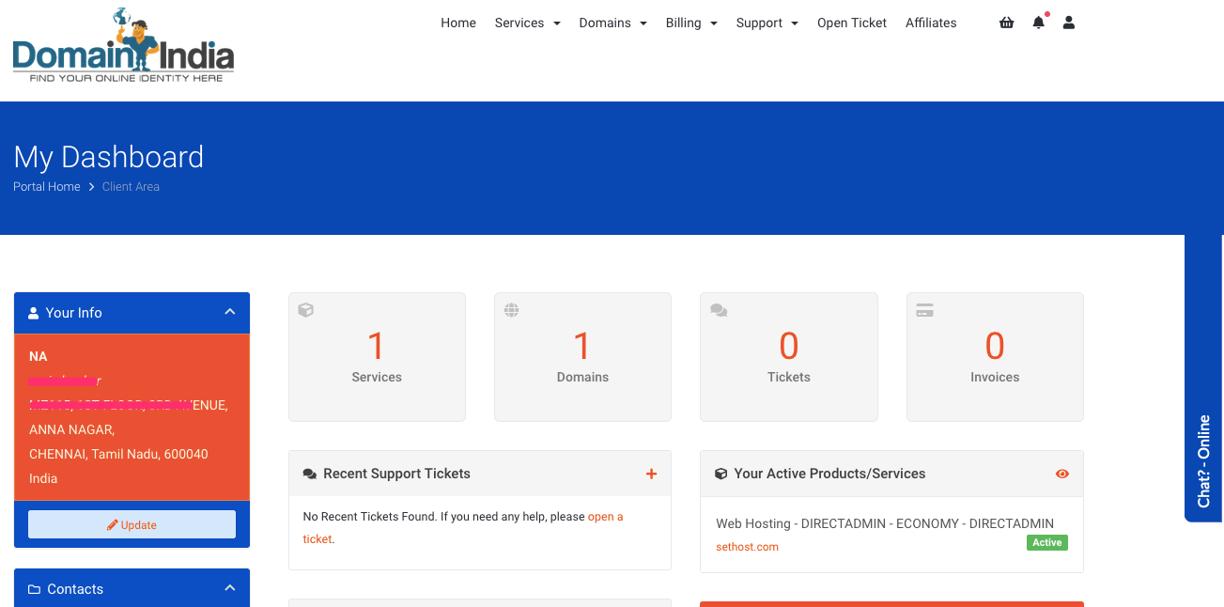The image size is (1224, 607).
Task: Add new ticket with plus icon
Action: (x=651, y=475)
